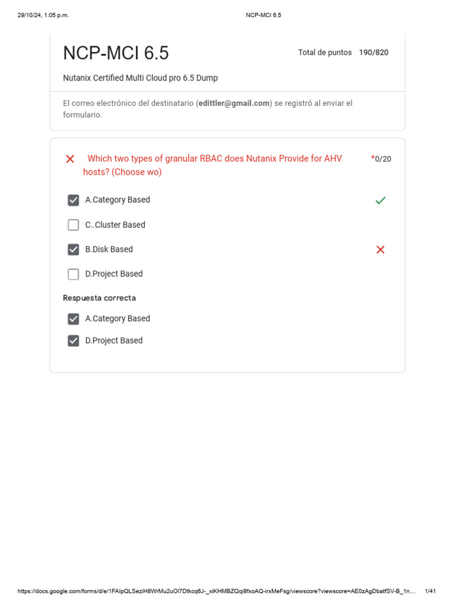Click the Total de puntos 190/820 score
The height and width of the screenshot is (606, 454).
[x=343, y=53]
